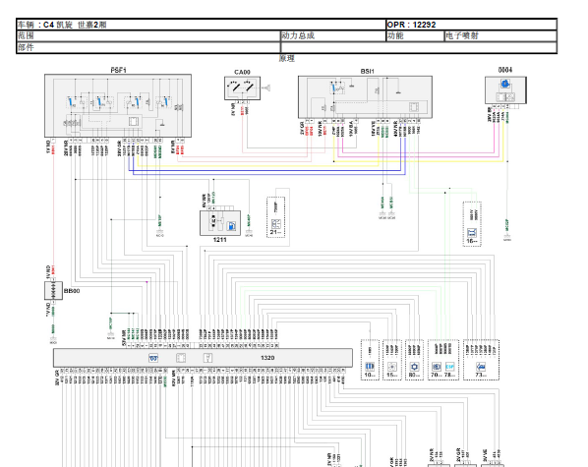This screenshot has width=588, height=467.
Task: Click the blue striped icon above 10--
Action: pos(370,366)
